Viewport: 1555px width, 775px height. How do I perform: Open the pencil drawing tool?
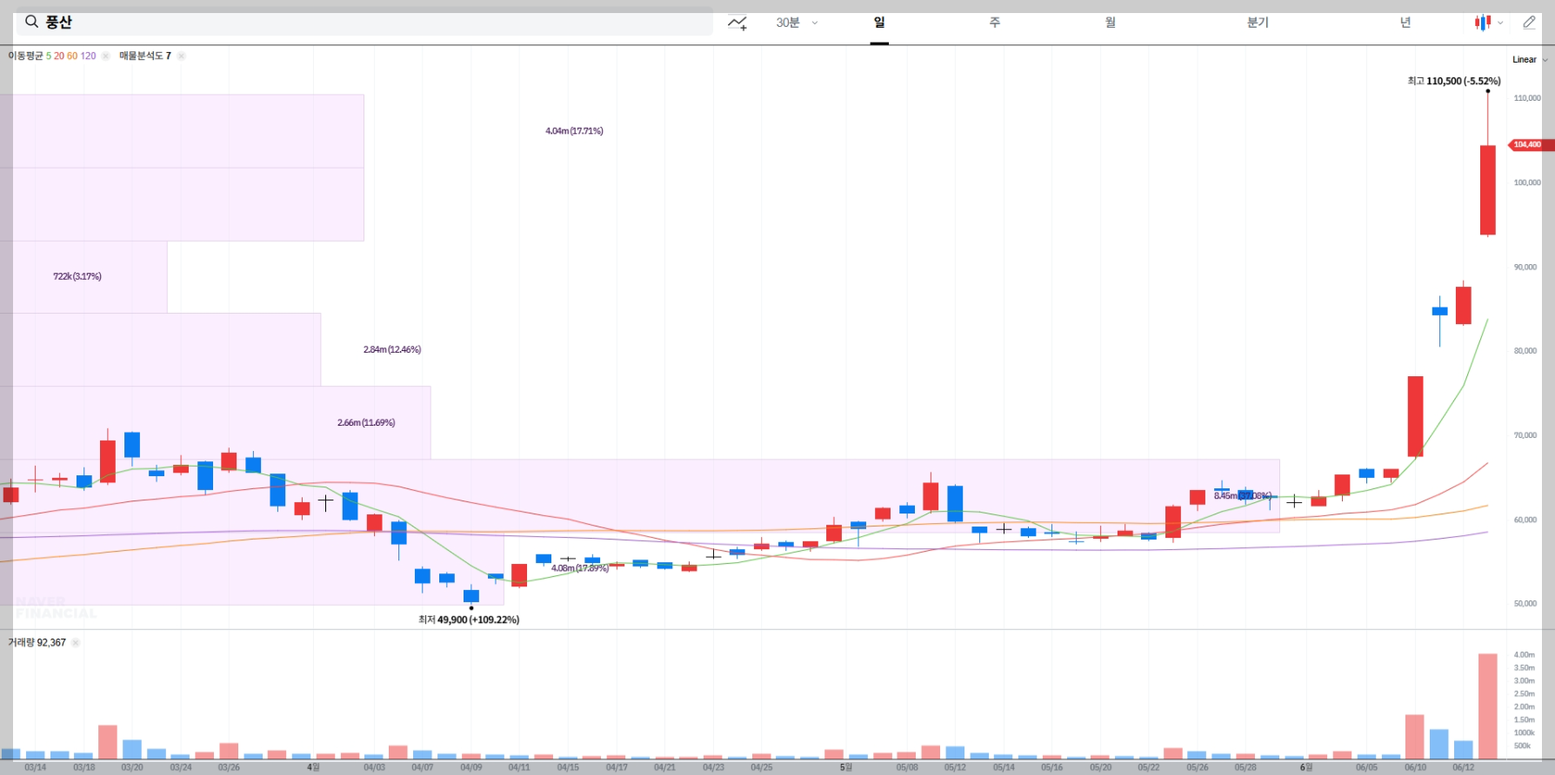pyautogui.click(x=1529, y=23)
